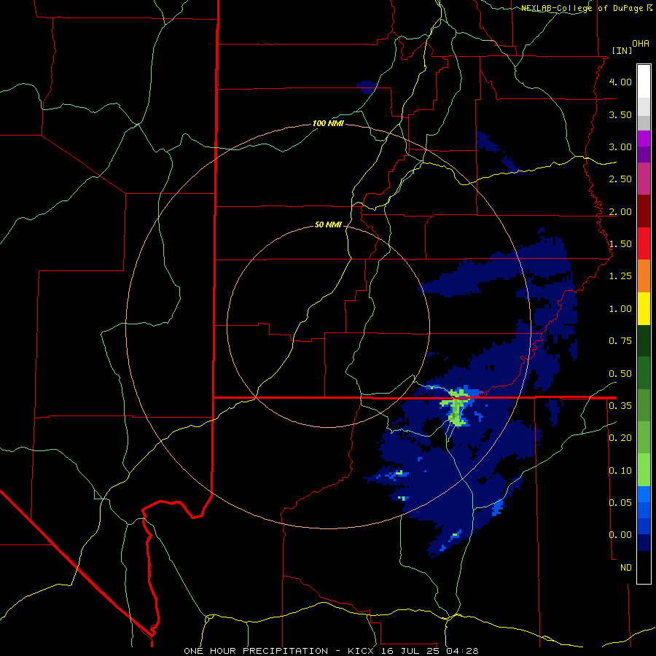Viewport: 656px width, 656px height.
Task: Select the 0.10 legend value
Action: pyautogui.click(x=620, y=471)
